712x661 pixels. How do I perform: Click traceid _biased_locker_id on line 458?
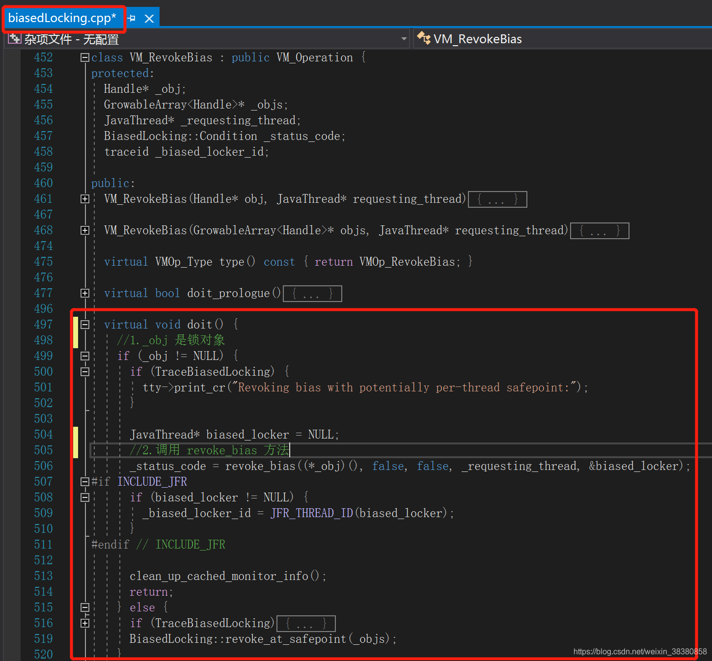pos(186,152)
